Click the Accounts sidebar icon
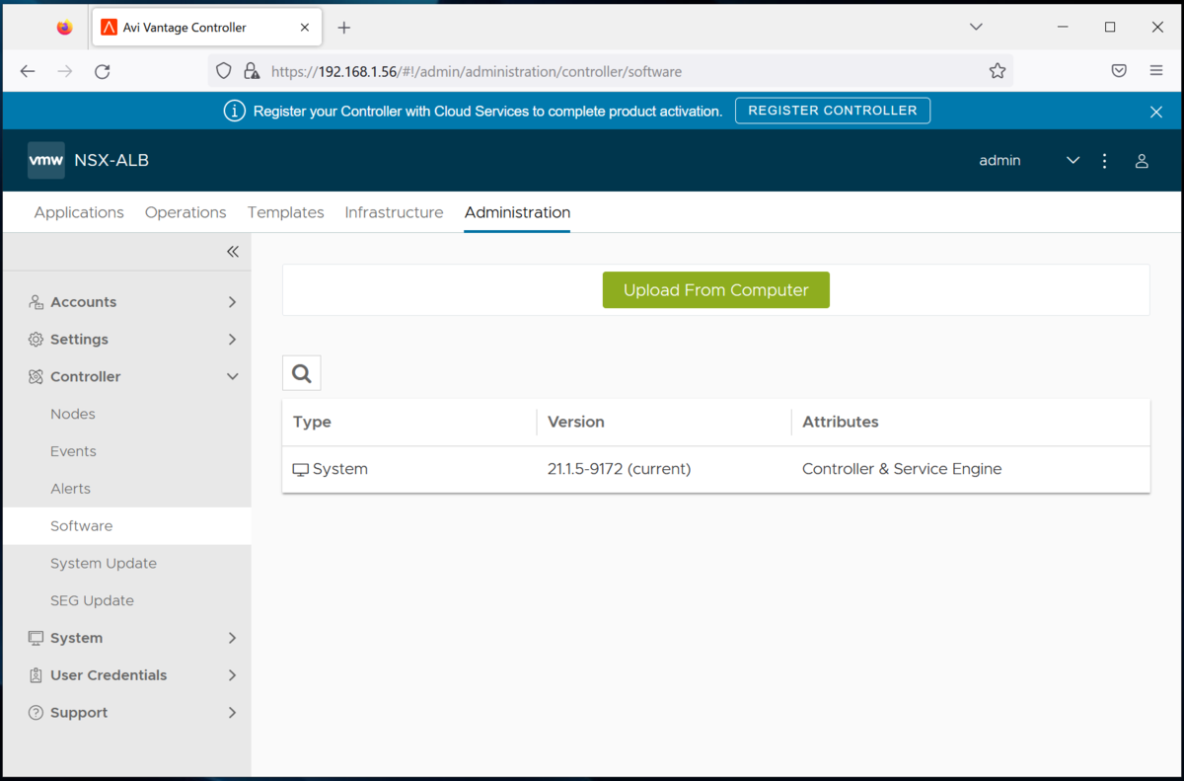Viewport: 1184px width, 781px height. [36, 302]
